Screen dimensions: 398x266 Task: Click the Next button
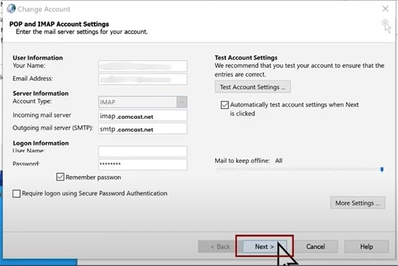click(x=265, y=246)
